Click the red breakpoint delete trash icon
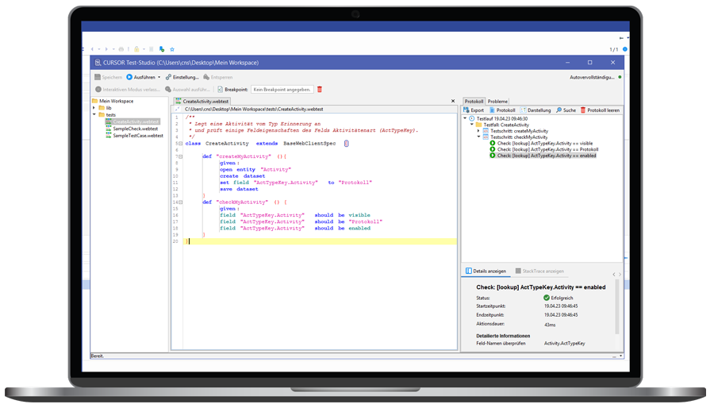 [320, 90]
